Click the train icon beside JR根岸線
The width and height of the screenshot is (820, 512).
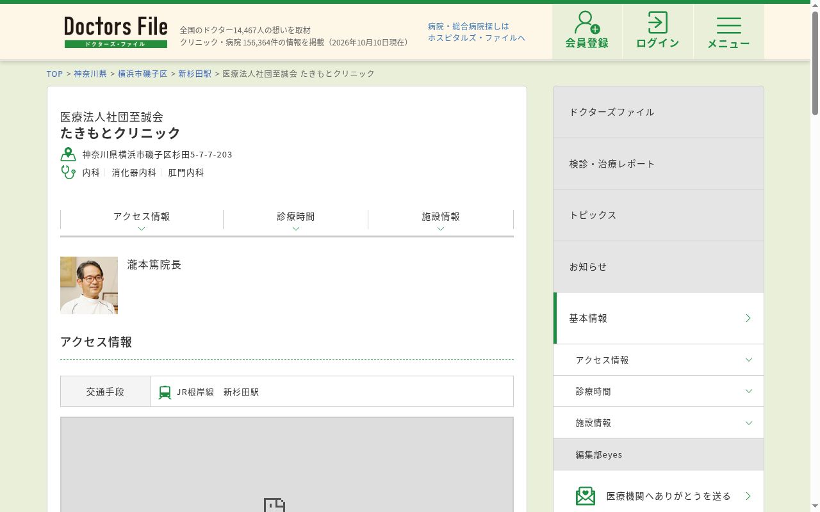coord(165,392)
